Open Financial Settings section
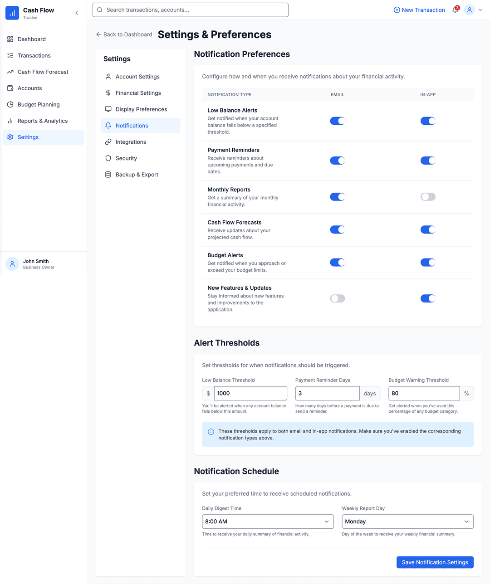The height and width of the screenshot is (585, 490). coord(138,93)
